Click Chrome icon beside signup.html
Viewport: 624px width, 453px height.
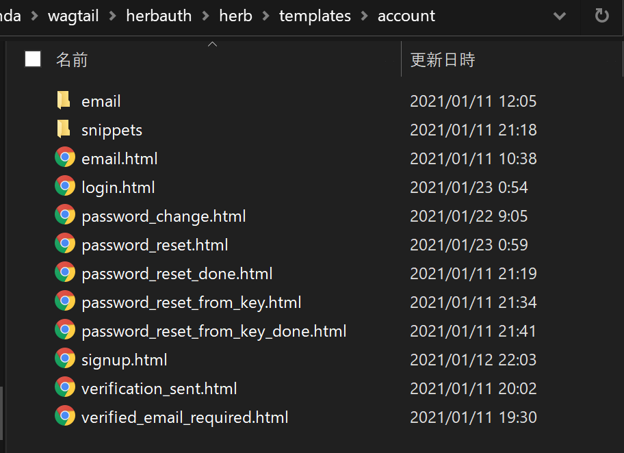coord(65,359)
